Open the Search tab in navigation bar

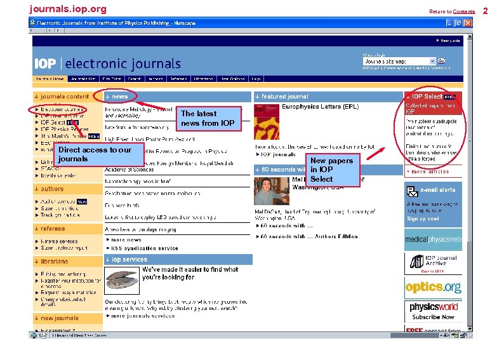(135, 79)
